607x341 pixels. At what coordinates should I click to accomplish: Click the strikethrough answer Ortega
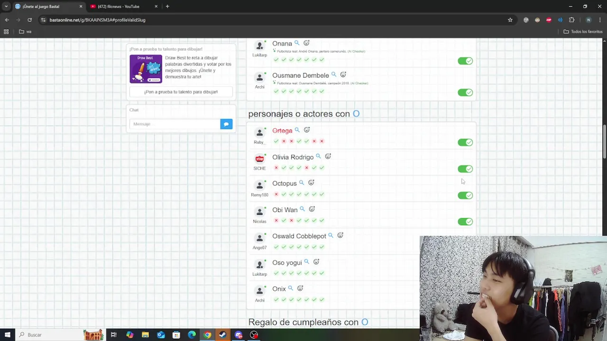click(282, 131)
